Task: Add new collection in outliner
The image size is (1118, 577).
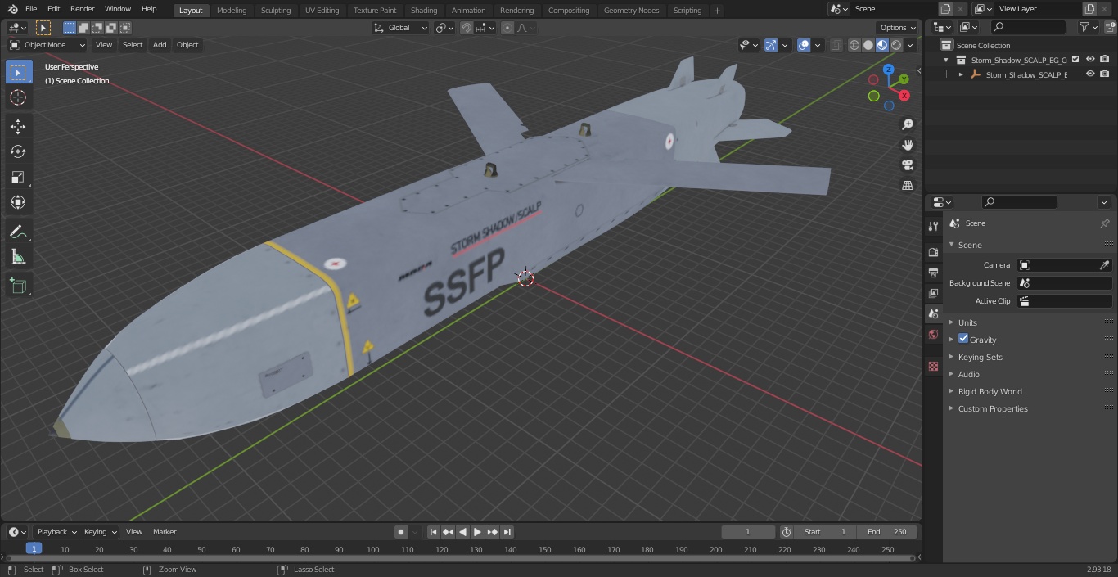Action: [1109, 27]
